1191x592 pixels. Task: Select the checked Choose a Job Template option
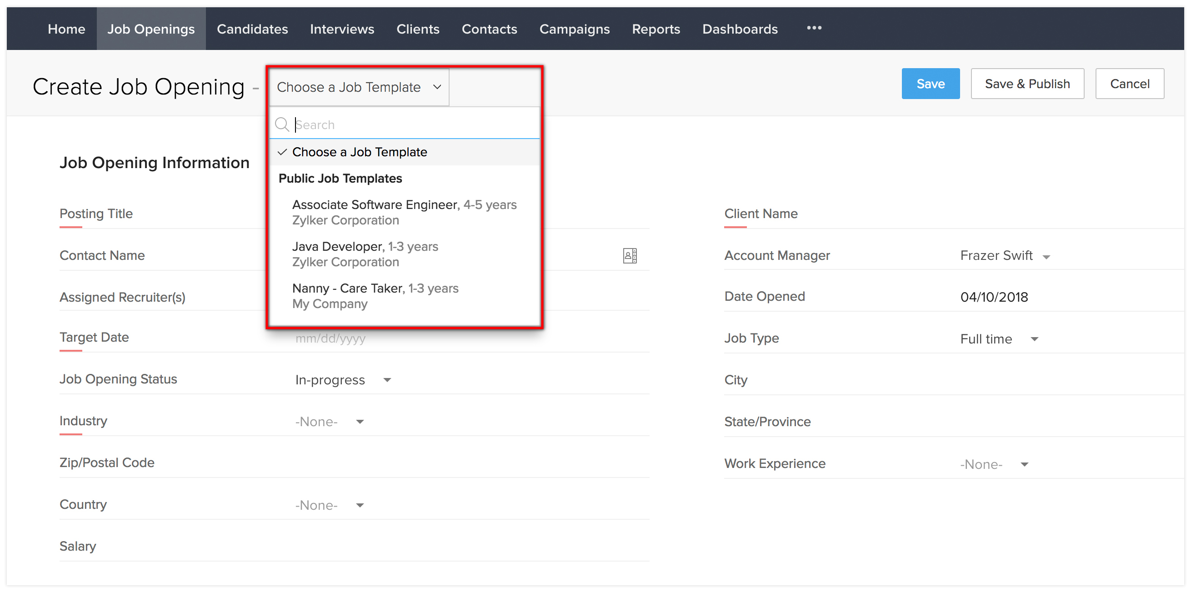point(359,152)
